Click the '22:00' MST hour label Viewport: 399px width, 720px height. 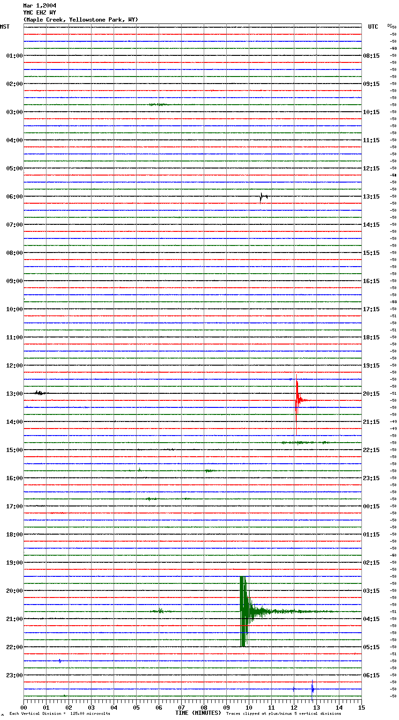15,647
